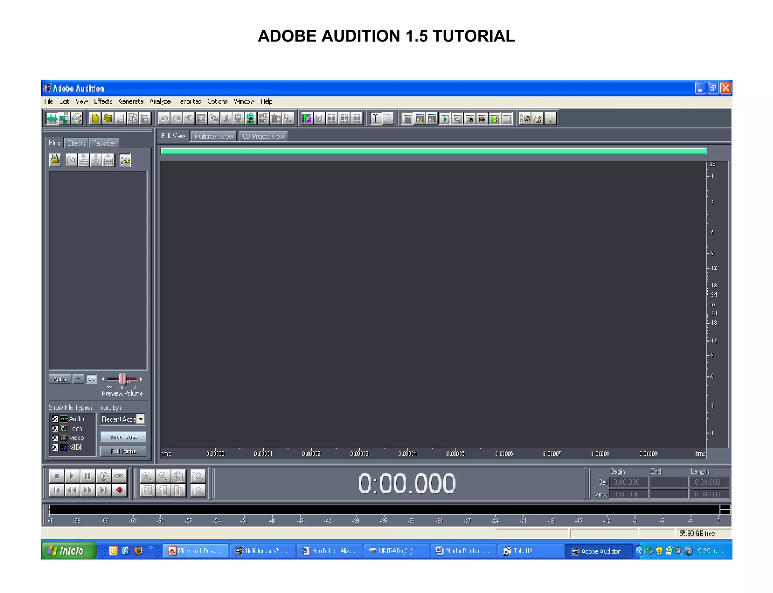773x593 pixels.
Task: Open the Effects menu
Action: click(103, 102)
